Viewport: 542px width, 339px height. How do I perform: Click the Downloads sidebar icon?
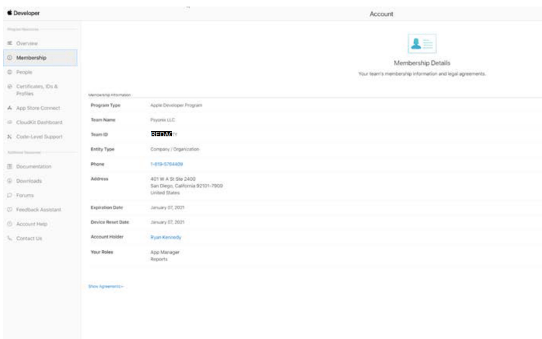[10, 181]
